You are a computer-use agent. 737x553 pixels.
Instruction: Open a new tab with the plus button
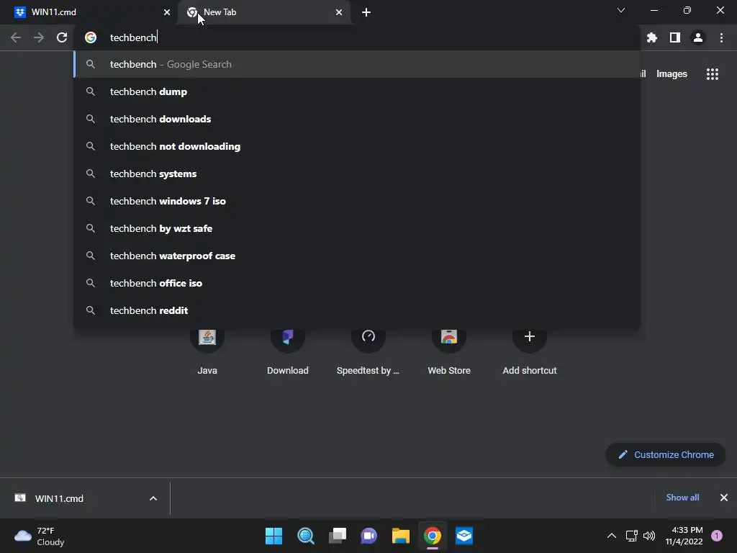pyautogui.click(x=366, y=12)
